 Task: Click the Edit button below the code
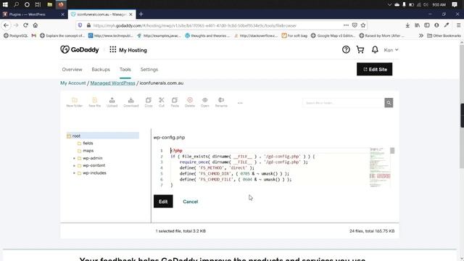[163, 202]
